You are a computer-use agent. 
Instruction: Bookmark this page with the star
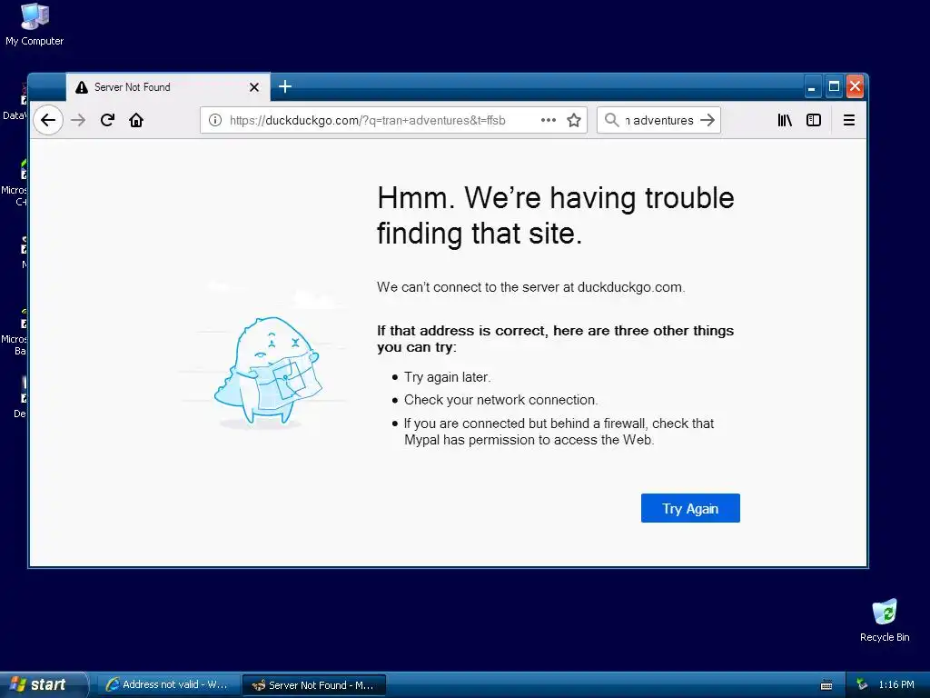click(x=574, y=120)
